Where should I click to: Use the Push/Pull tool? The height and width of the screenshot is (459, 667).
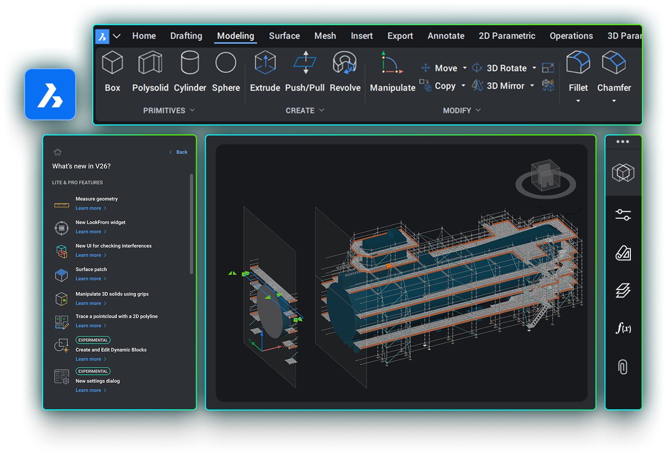(304, 64)
